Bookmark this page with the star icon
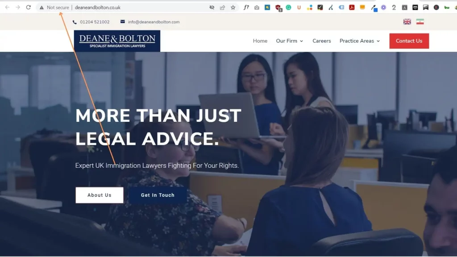457x257 pixels. coord(233,8)
